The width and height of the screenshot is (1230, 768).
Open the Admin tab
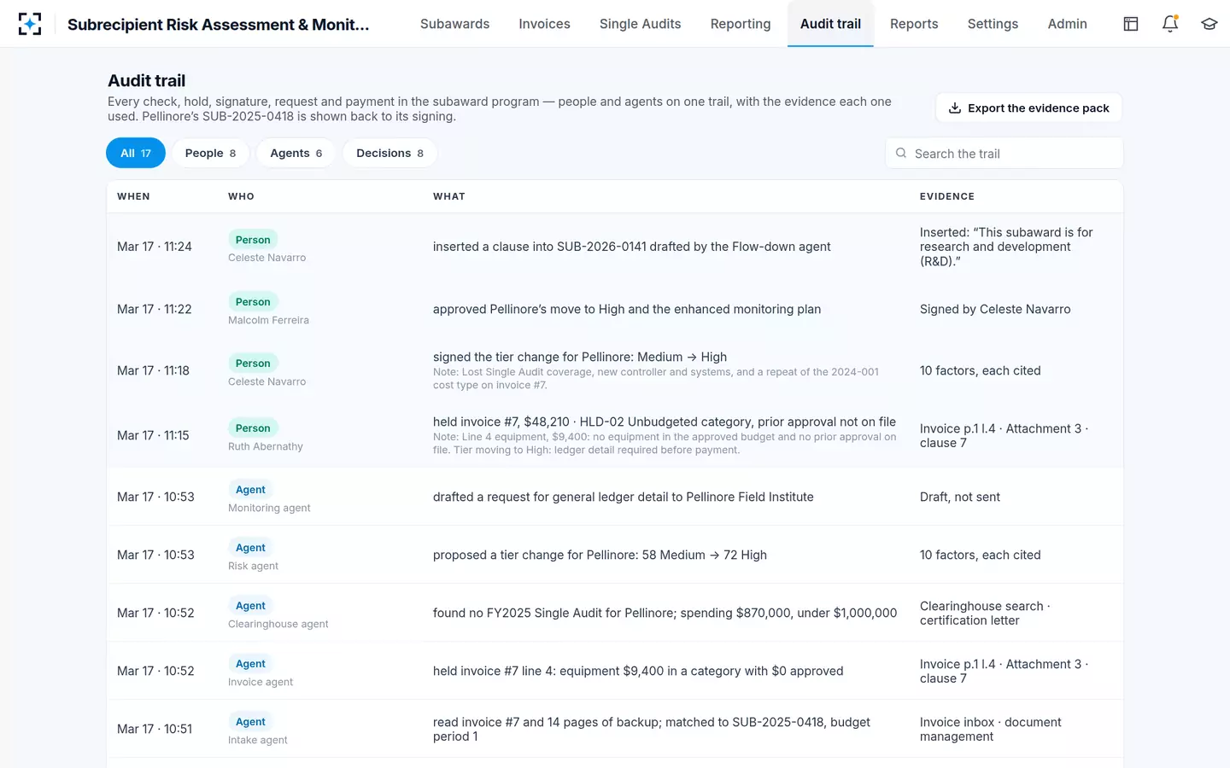click(x=1067, y=24)
